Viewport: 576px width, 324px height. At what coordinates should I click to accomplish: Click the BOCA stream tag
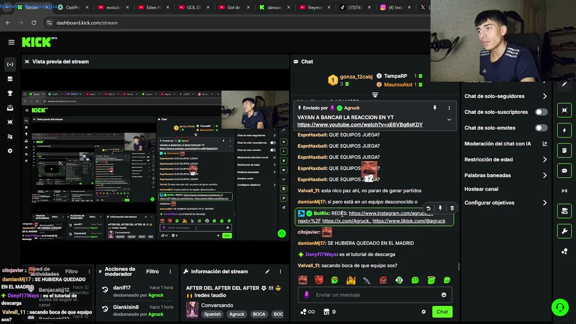tap(259, 314)
